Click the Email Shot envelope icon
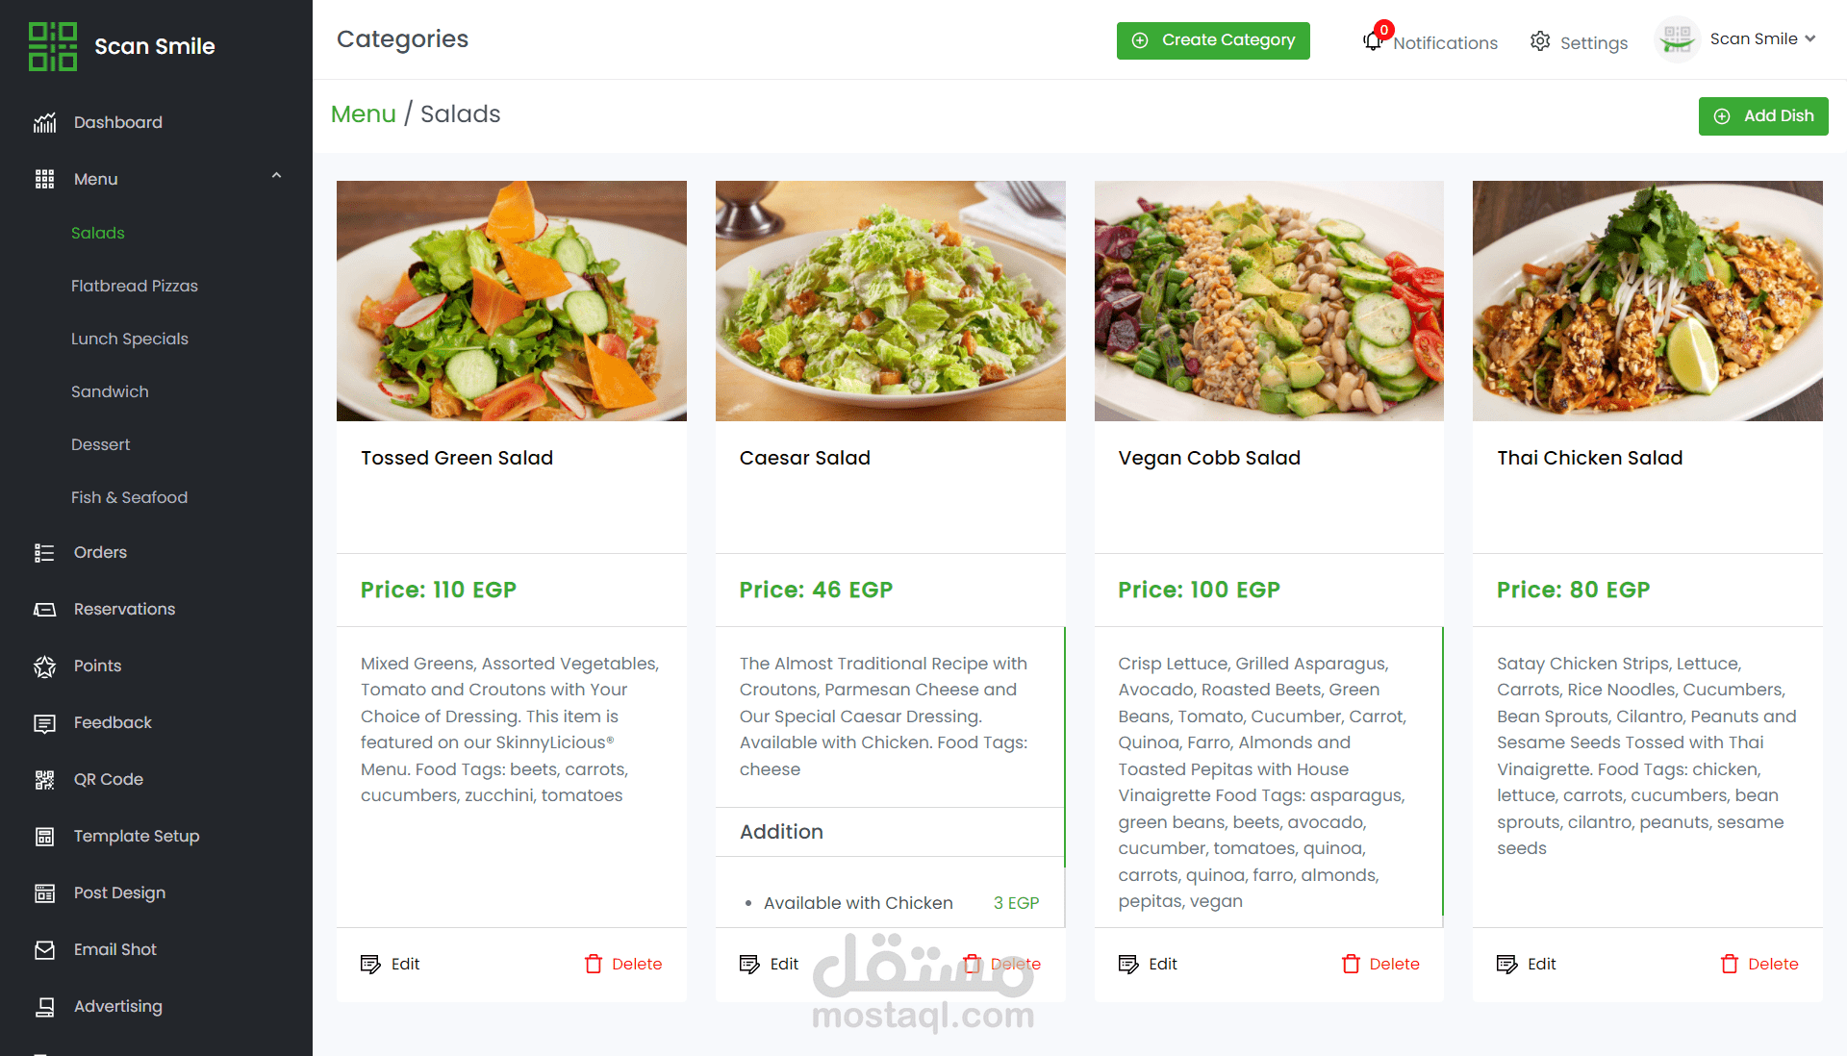 click(x=44, y=949)
